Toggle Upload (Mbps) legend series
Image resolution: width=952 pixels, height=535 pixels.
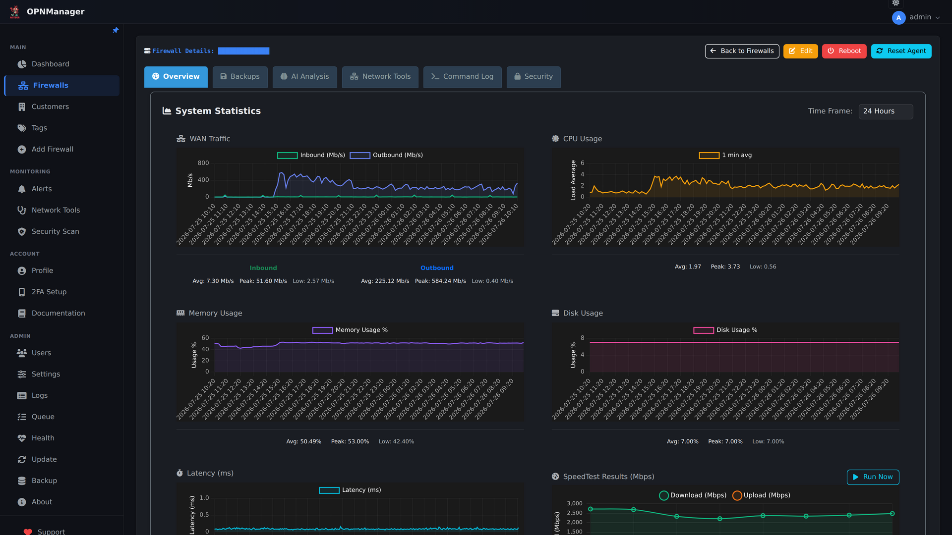click(x=762, y=495)
